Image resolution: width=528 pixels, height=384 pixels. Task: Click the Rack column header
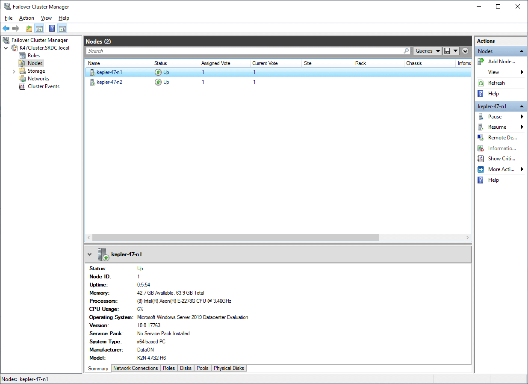click(x=379, y=63)
